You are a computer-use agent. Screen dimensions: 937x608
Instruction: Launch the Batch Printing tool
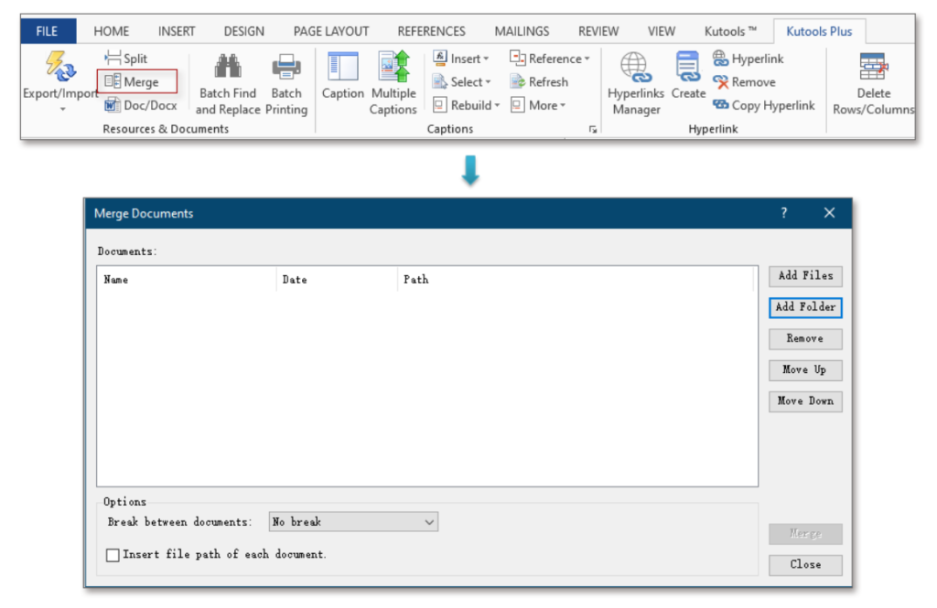pyautogui.click(x=286, y=82)
